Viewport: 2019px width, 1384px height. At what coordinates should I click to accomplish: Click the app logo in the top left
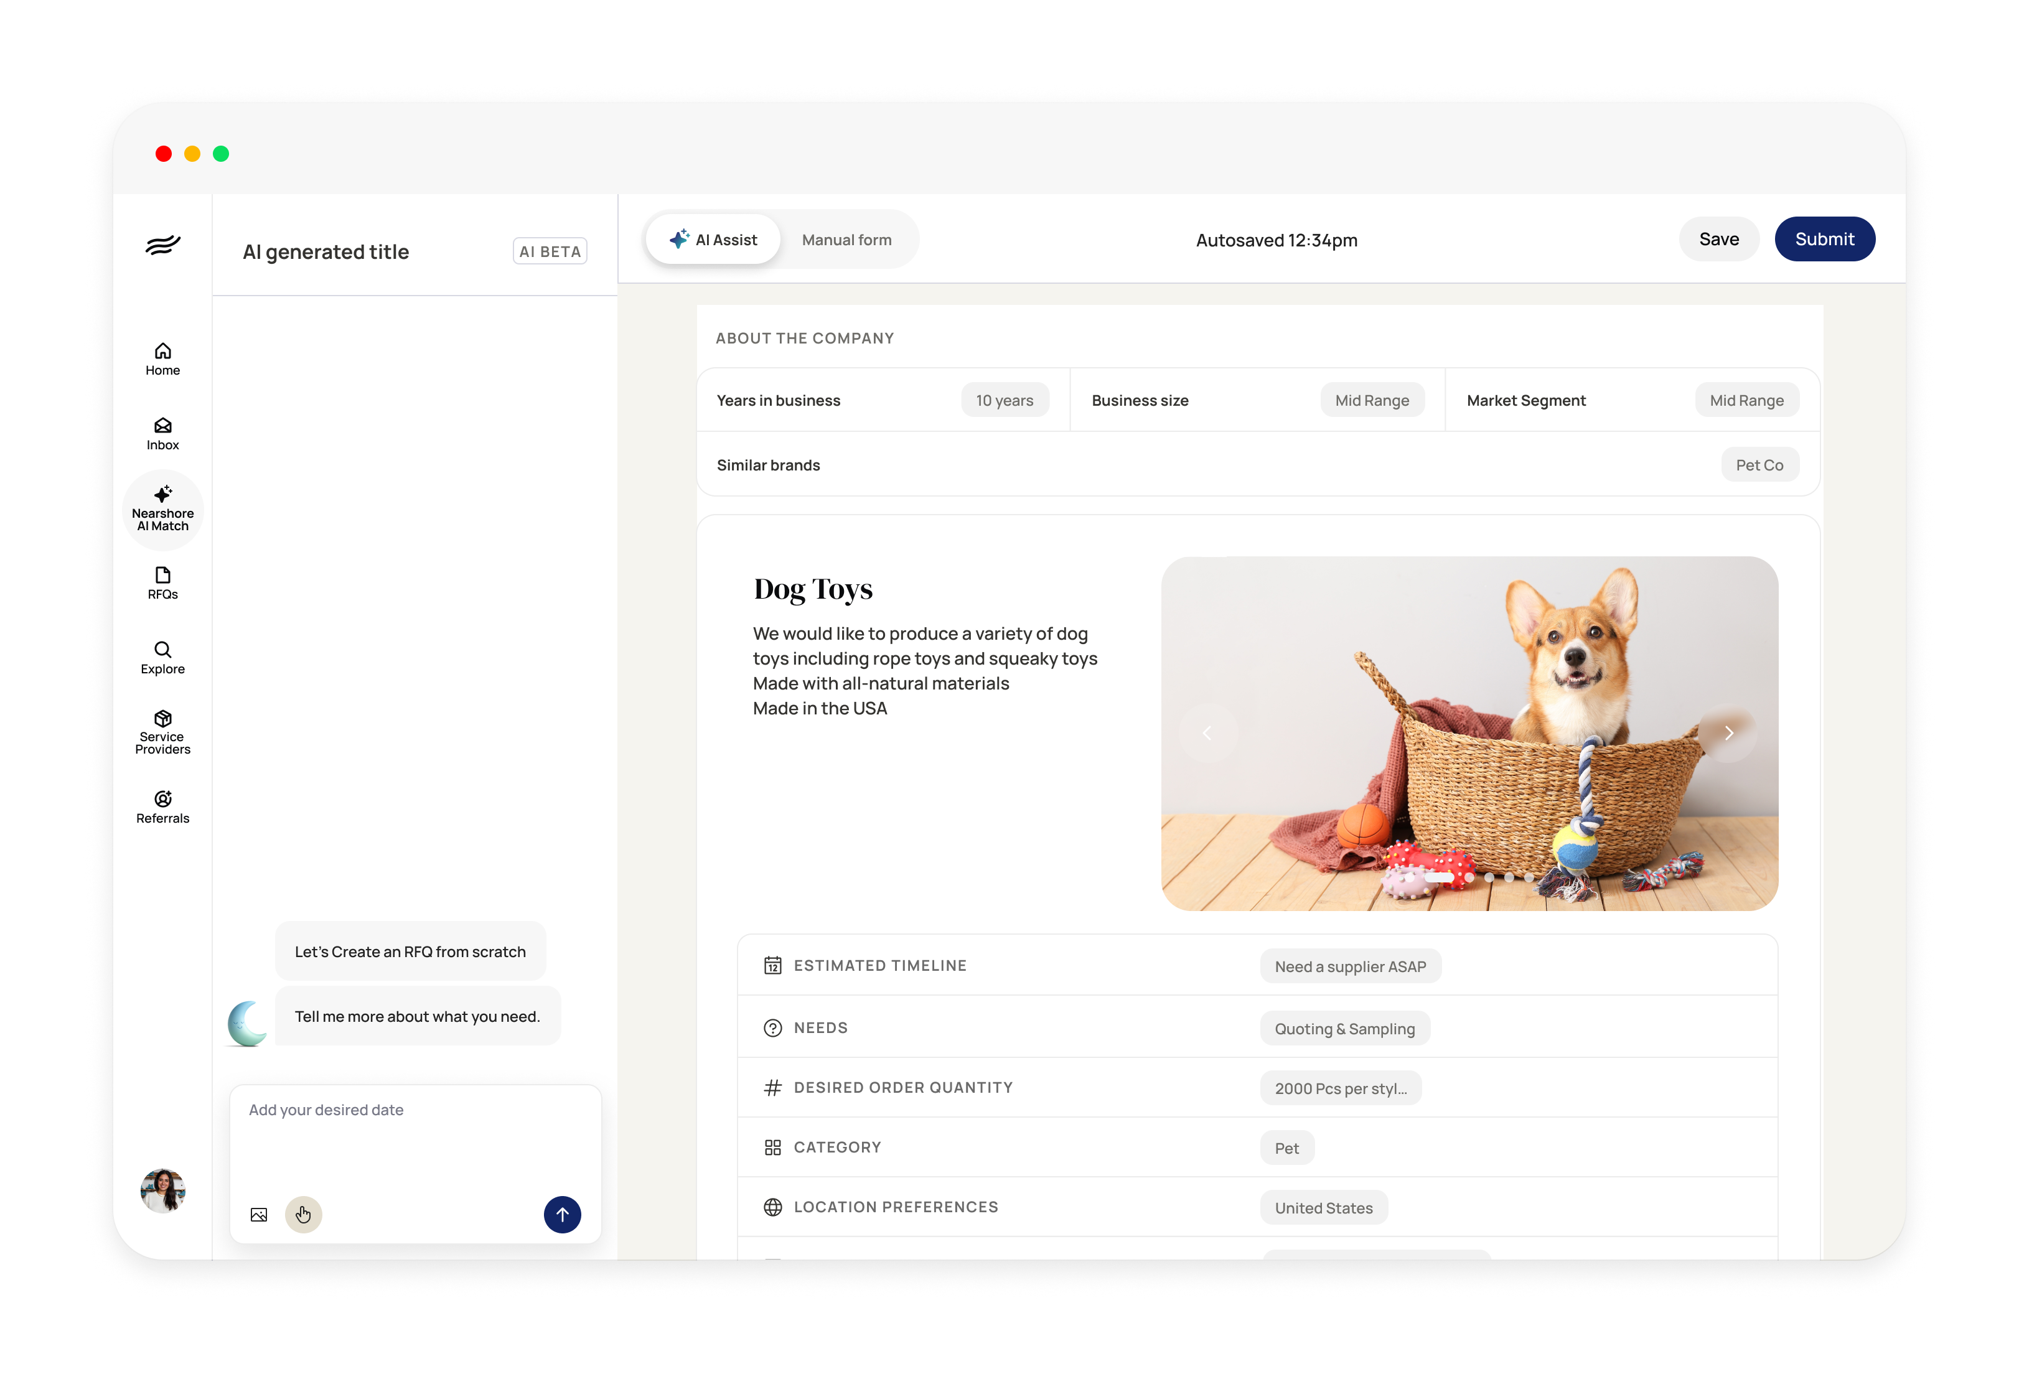162,245
